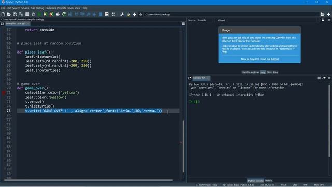The height and width of the screenshot is (187, 332).
Task: Click the Help Object input field
Action: (271, 20)
